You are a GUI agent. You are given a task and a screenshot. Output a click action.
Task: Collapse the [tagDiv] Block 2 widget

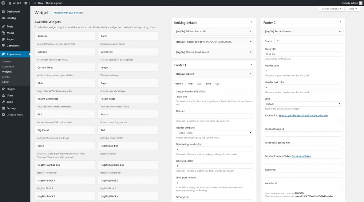click(x=251, y=74)
